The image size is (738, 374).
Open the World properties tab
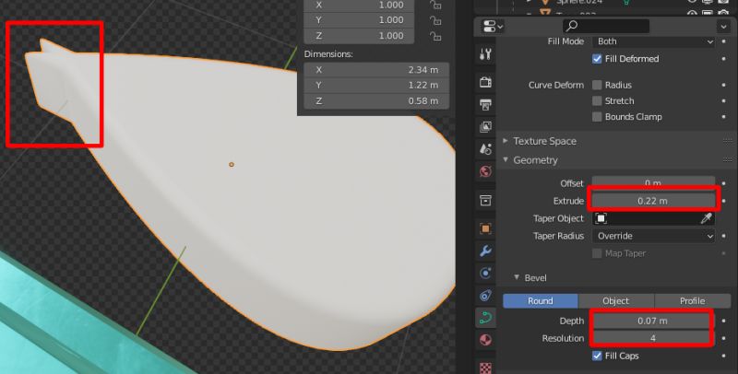click(x=485, y=171)
